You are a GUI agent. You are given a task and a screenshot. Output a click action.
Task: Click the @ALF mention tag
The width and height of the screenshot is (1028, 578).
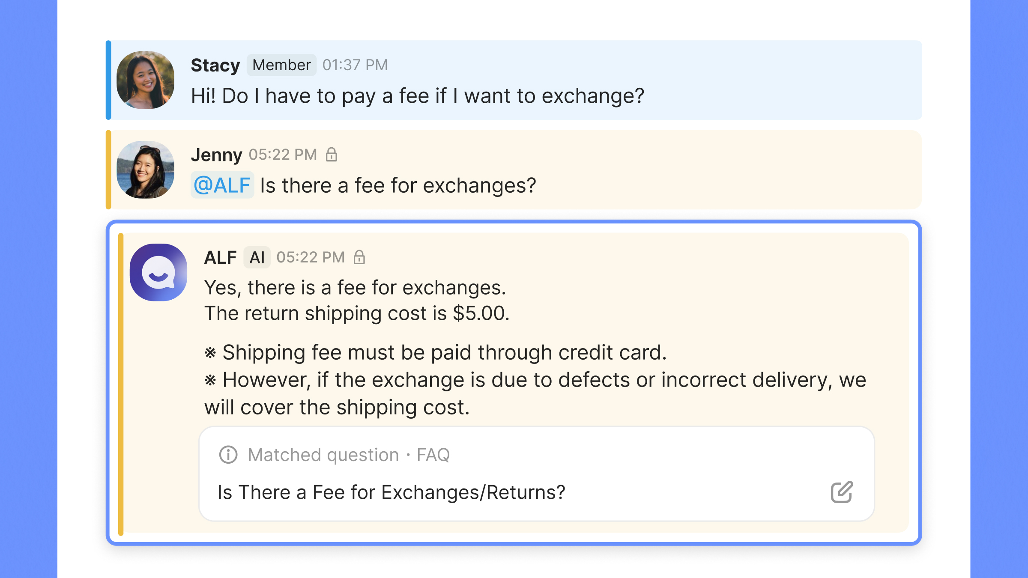(222, 185)
